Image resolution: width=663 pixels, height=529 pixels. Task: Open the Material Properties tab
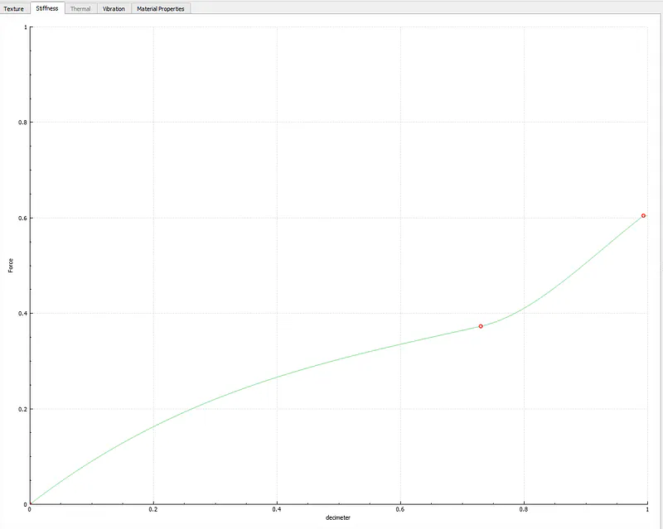161,8
